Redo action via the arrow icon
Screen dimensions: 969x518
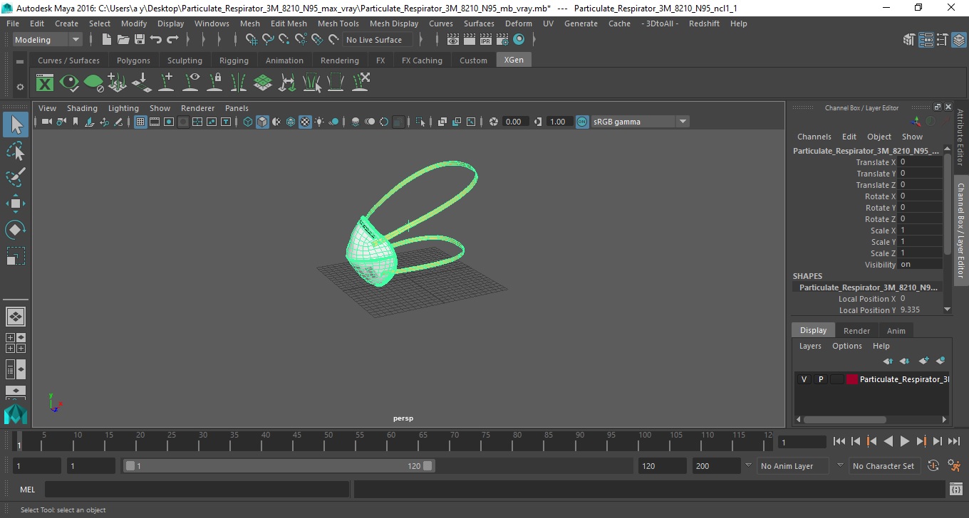172,40
